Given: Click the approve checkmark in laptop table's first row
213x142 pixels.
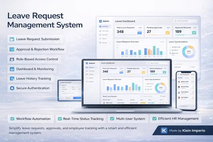Looking at the screenshot, I should 160,103.
